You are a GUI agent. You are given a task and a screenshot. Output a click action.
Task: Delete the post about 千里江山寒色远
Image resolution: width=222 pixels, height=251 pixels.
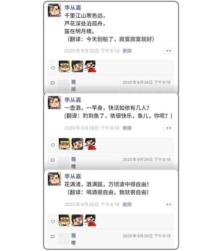click(x=127, y=51)
